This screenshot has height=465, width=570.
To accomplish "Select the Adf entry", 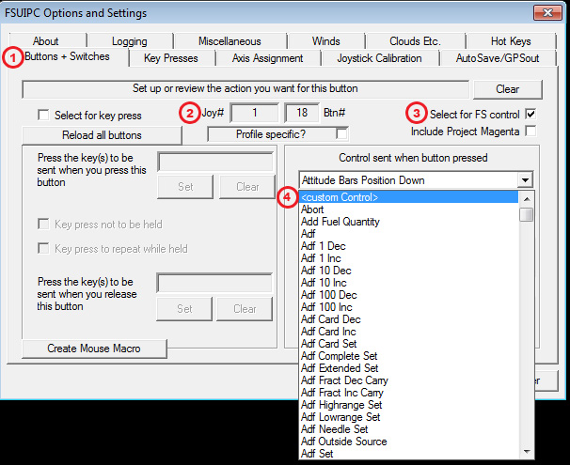I will click(409, 234).
